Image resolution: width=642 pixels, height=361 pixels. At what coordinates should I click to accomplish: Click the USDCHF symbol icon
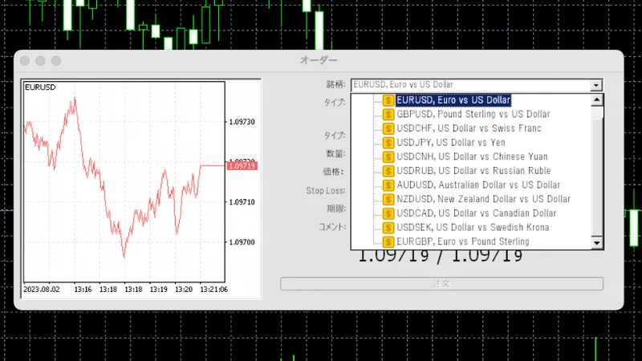[x=388, y=128]
